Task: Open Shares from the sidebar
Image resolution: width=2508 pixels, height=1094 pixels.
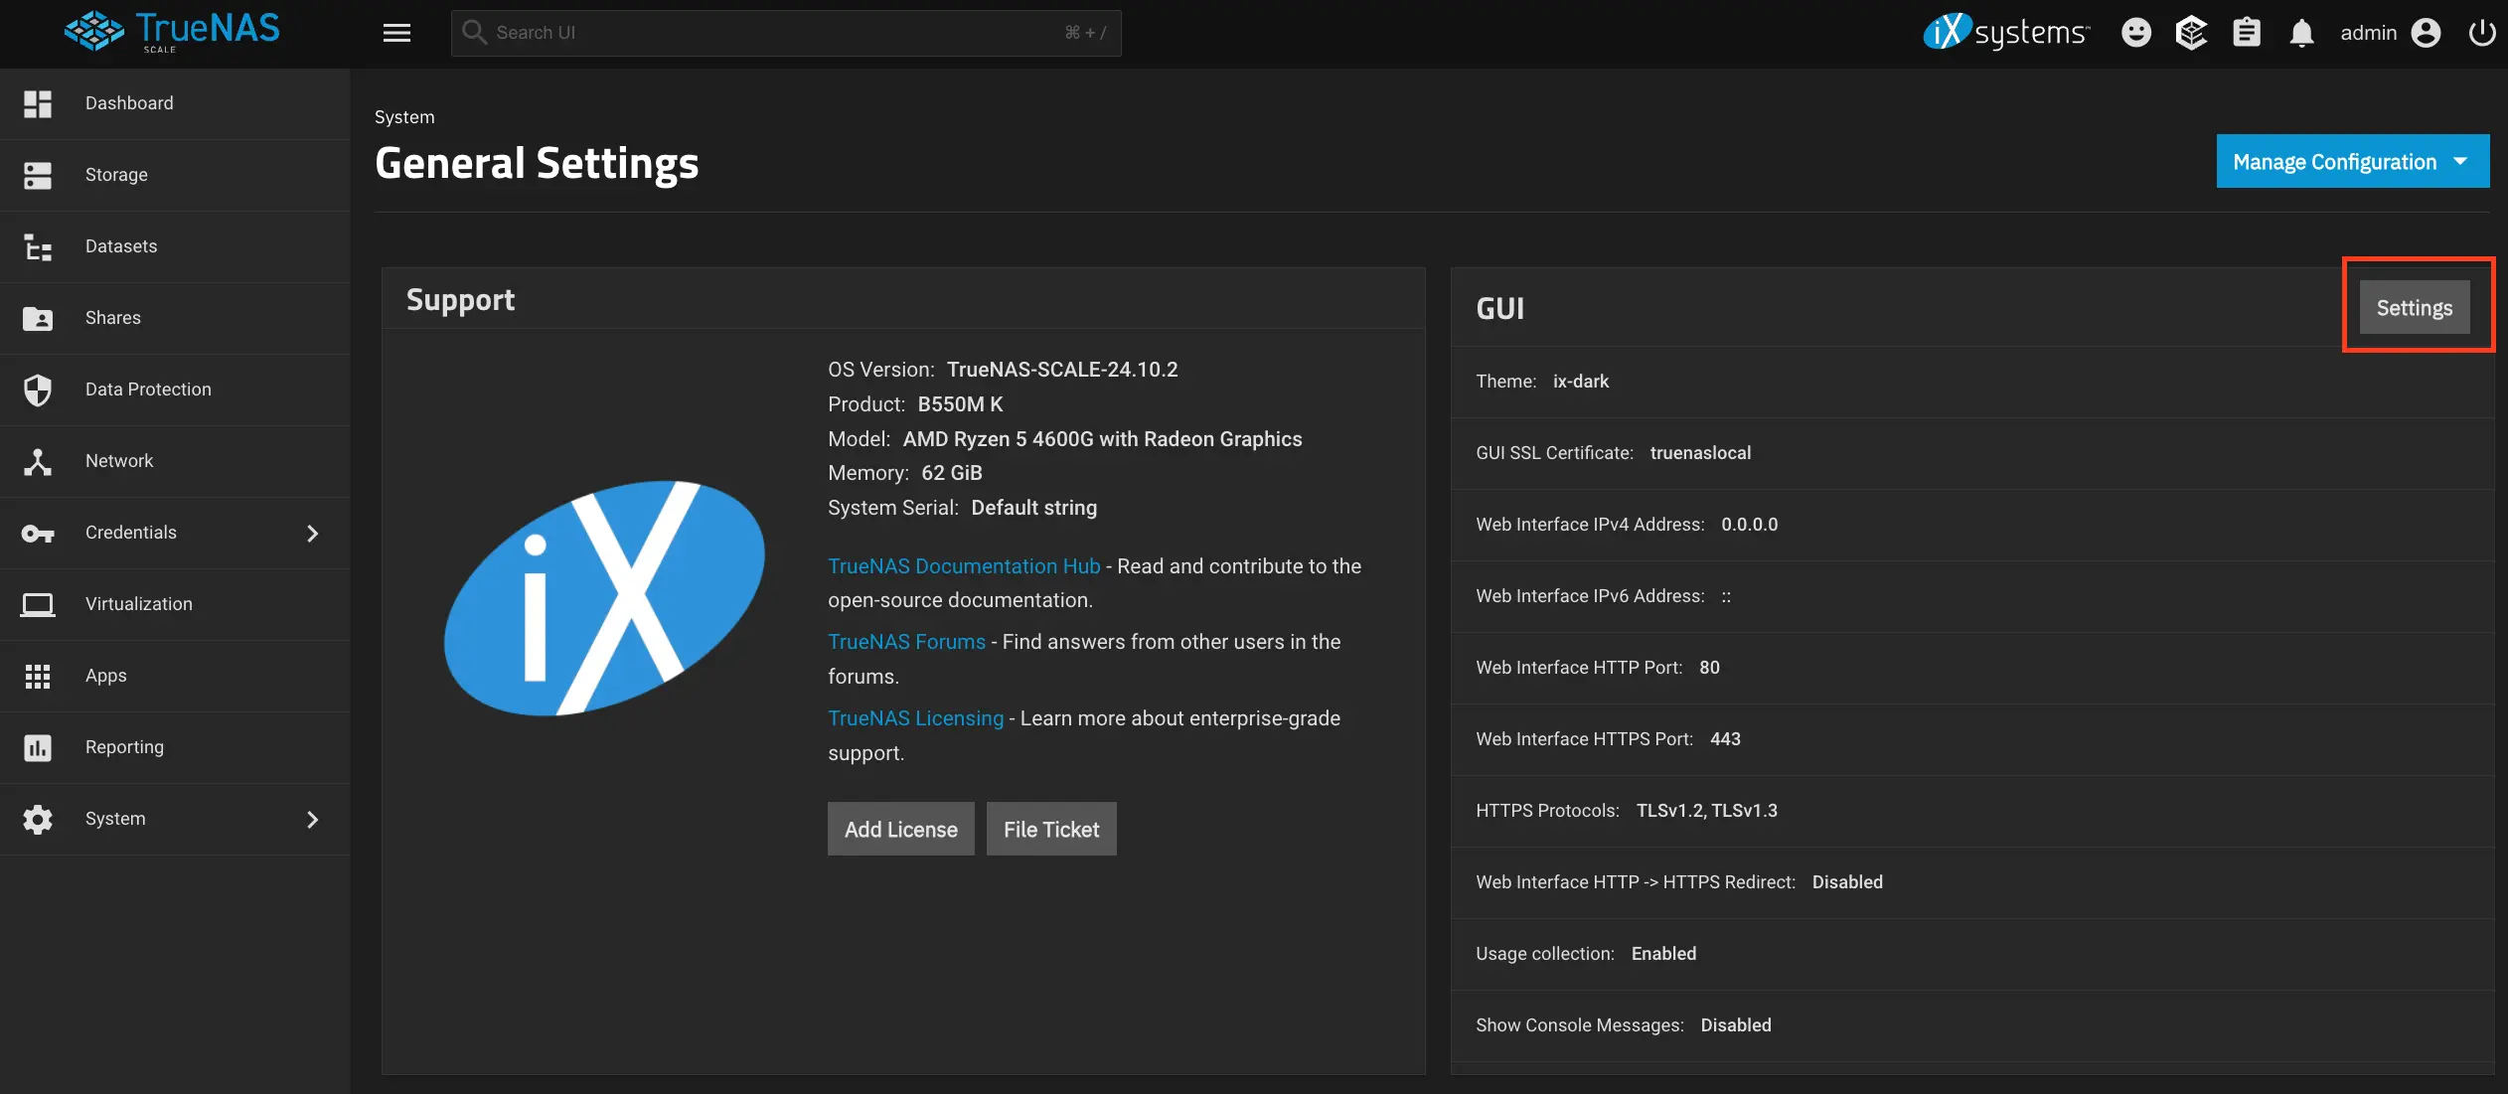Action: pos(112,318)
